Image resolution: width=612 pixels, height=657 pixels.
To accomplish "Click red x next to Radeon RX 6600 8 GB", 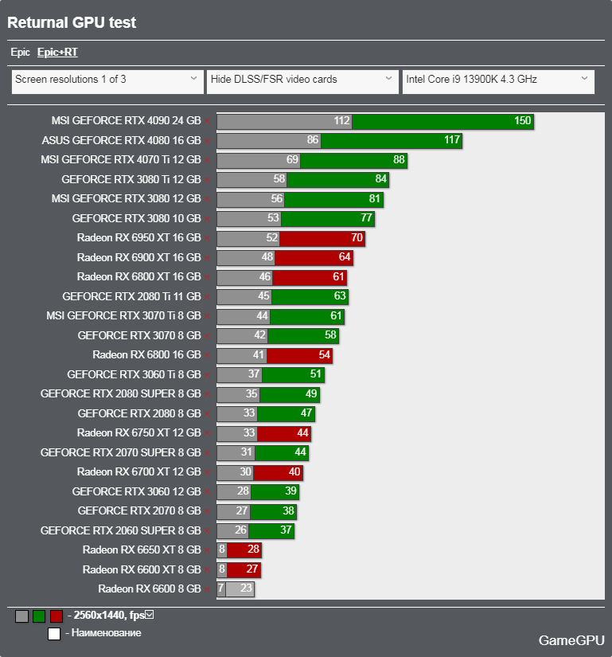I will pos(207,589).
